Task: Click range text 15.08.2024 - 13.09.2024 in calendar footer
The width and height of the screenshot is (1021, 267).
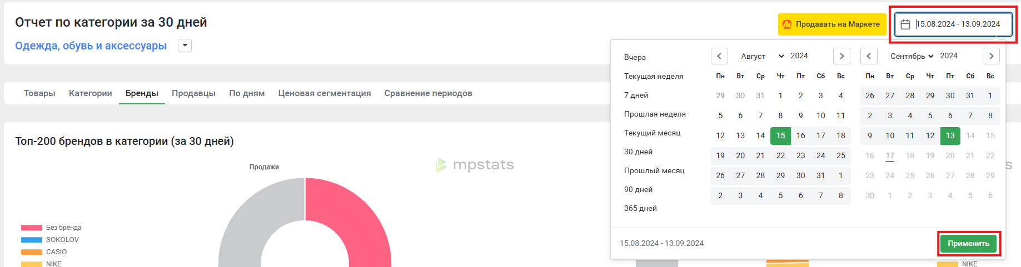Action: (661, 243)
